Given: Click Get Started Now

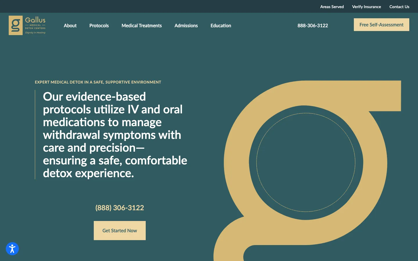Looking at the screenshot, I should pos(120,231).
